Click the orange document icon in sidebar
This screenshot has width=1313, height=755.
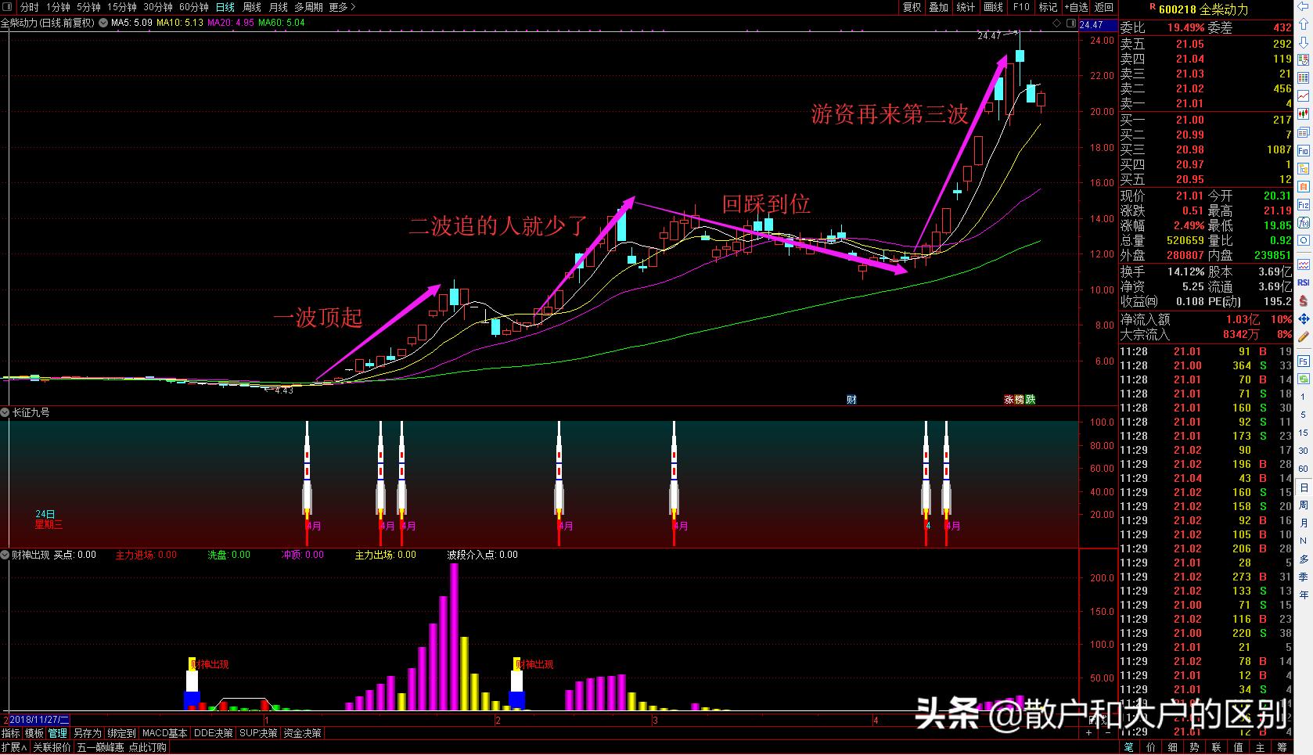tap(1304, 187)
